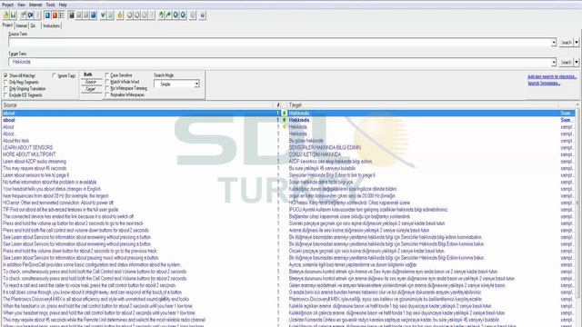582x327 pixels.
Task: Click the green checkmark toolbar icon
Action: click(103, 15)
